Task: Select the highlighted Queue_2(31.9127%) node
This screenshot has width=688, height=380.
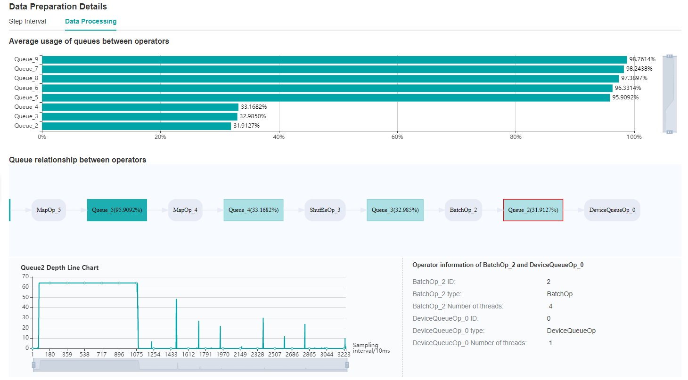Action: click(533, 210)
